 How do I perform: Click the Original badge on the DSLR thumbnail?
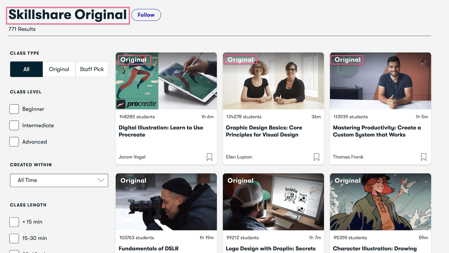coord(133,181)
